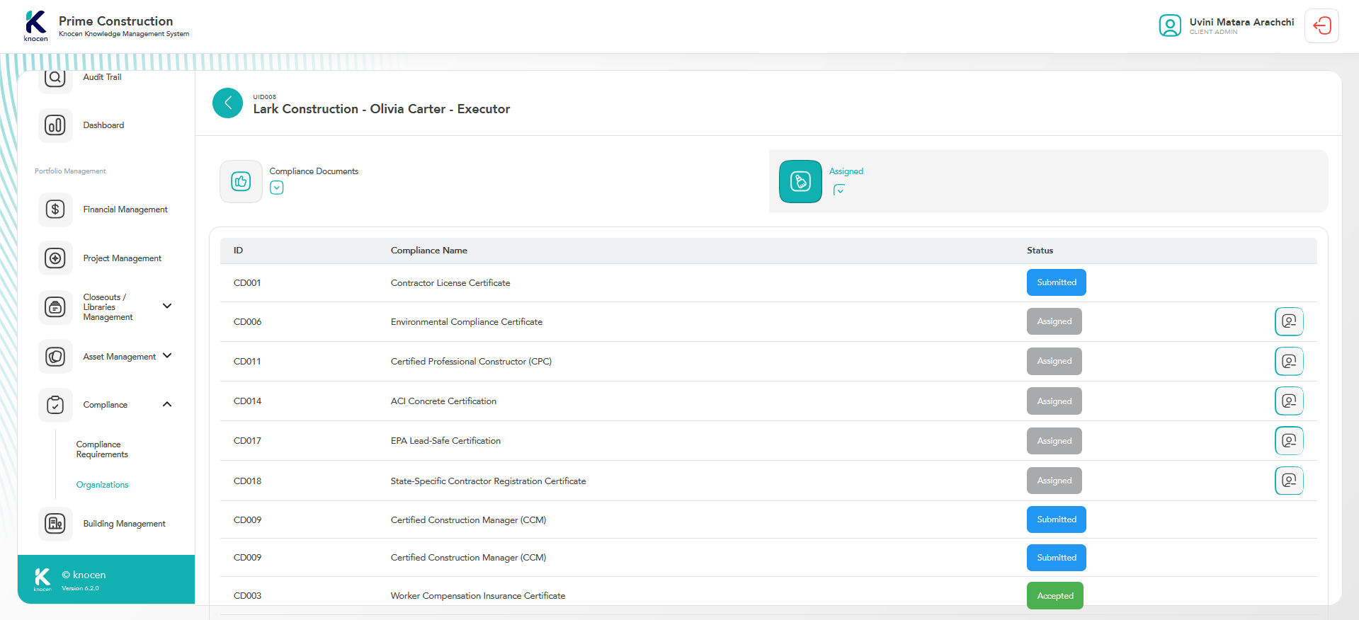Select the Assigned filter tab
The width and height of the screenshot is (1359, 620).
coord(800,182)
